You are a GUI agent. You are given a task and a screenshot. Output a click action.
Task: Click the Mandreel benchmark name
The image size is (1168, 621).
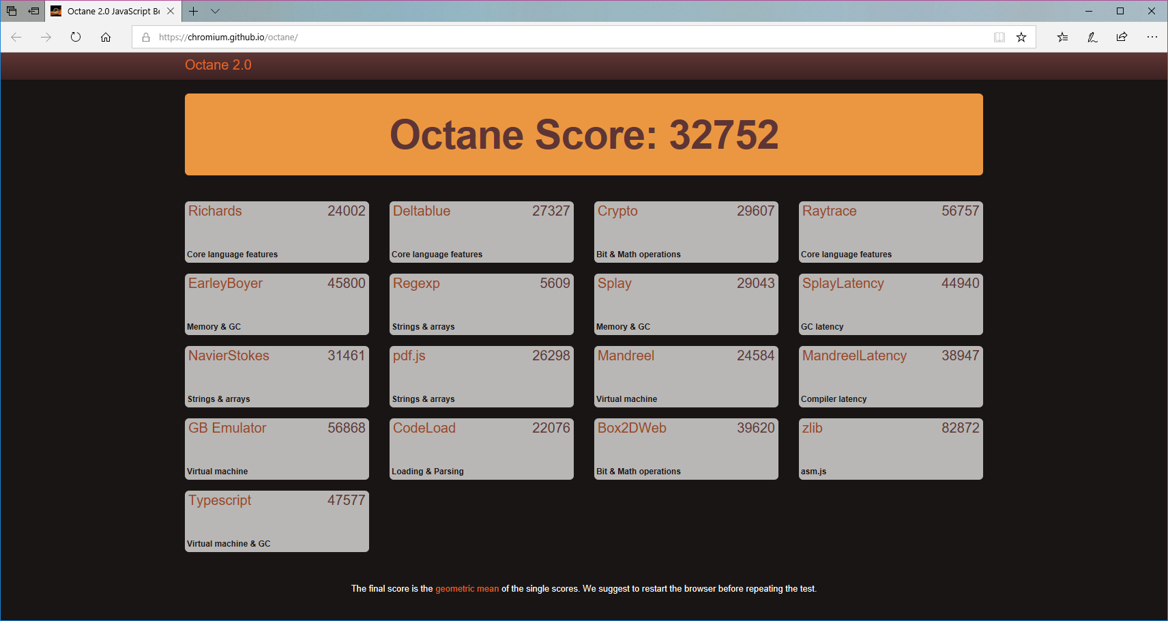point(626,356)
